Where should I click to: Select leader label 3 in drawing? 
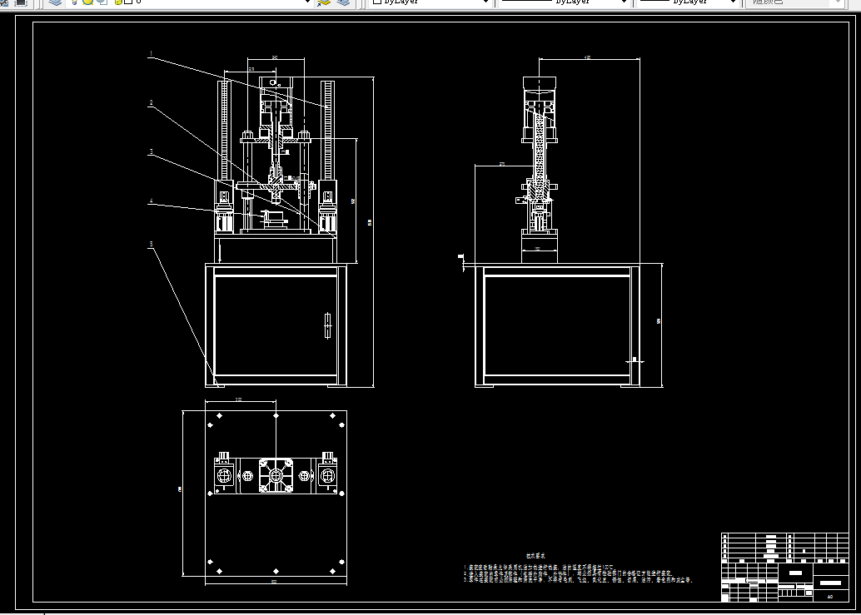pos(151,152)
